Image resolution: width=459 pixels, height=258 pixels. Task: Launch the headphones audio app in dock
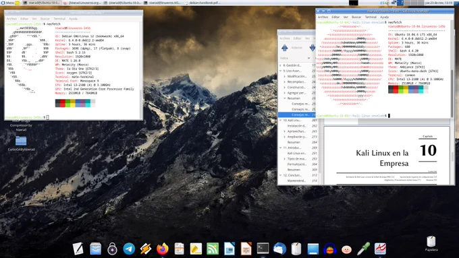[x=330, y=249]
